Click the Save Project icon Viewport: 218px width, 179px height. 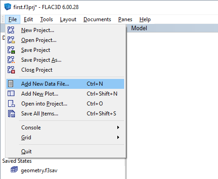tap(11, 50)
